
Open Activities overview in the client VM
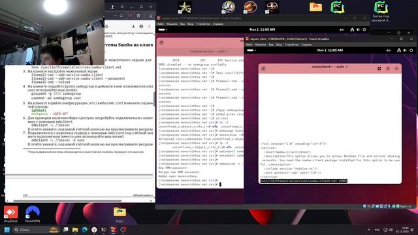point(251,50)
